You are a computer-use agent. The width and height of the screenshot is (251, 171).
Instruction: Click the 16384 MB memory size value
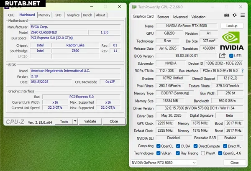click(x=170, y=101)
